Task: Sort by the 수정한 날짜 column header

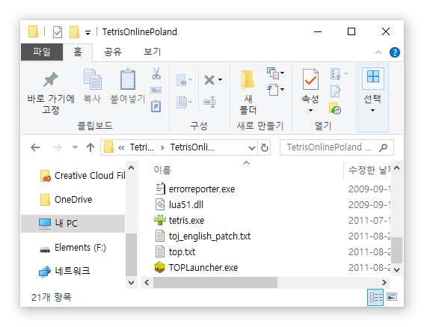Action: click(x=369, y=171)
